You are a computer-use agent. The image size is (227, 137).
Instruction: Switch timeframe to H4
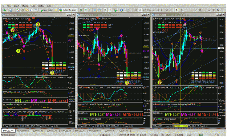point(158,10)
